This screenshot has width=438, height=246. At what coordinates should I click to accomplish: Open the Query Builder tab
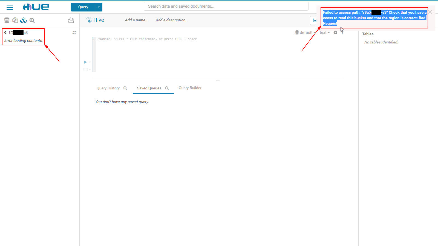coord(190,88)
